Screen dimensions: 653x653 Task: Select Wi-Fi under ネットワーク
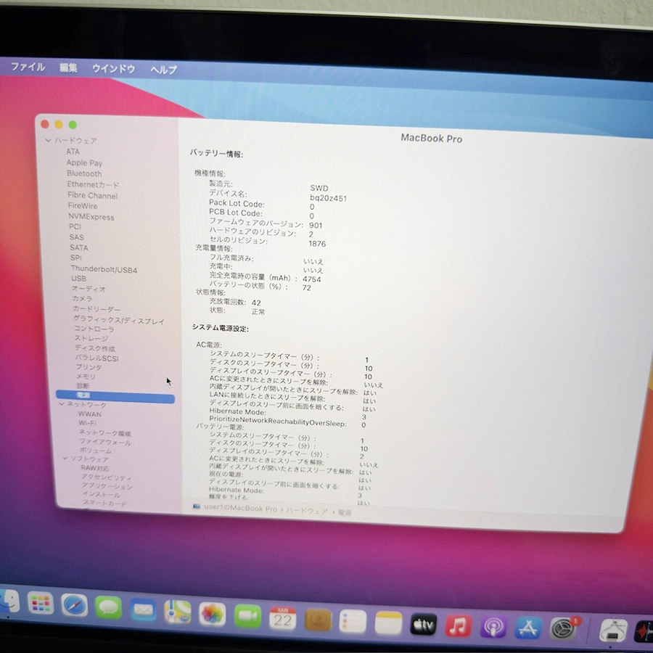(x=88, y=423)
